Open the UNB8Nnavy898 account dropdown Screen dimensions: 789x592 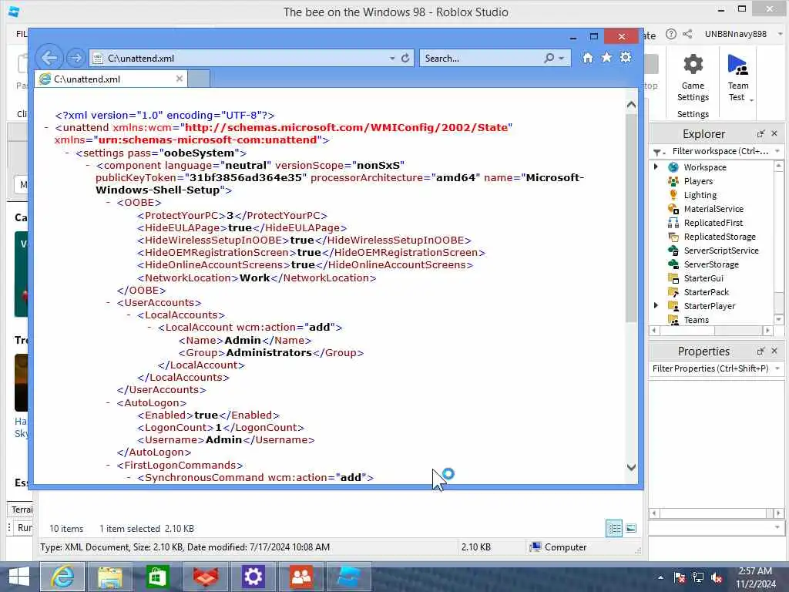pos(780,34)
